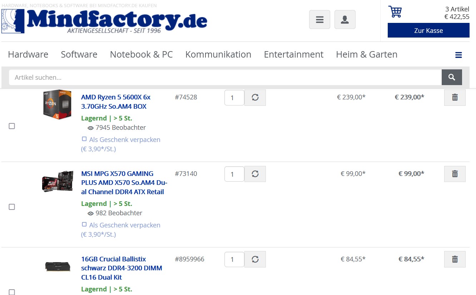Image resolution: width=476 pixels, height=295 pixels.
Task: Open the user account icon button
Action: (345, 20)
